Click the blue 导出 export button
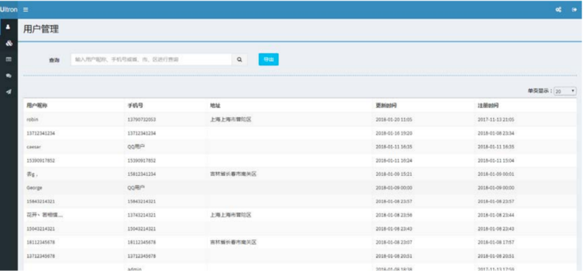Image resolution: width=585 pixels, height=271 pixels. 269,59
